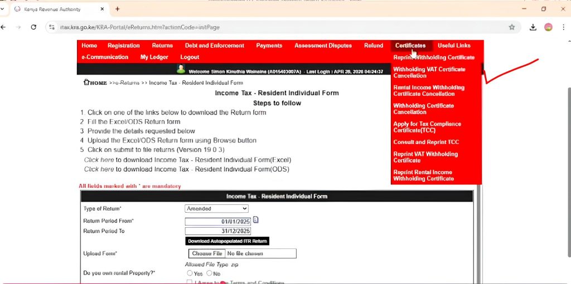Select Apply for Tax Compliance Certificate(TCC)

pos(427,127)
